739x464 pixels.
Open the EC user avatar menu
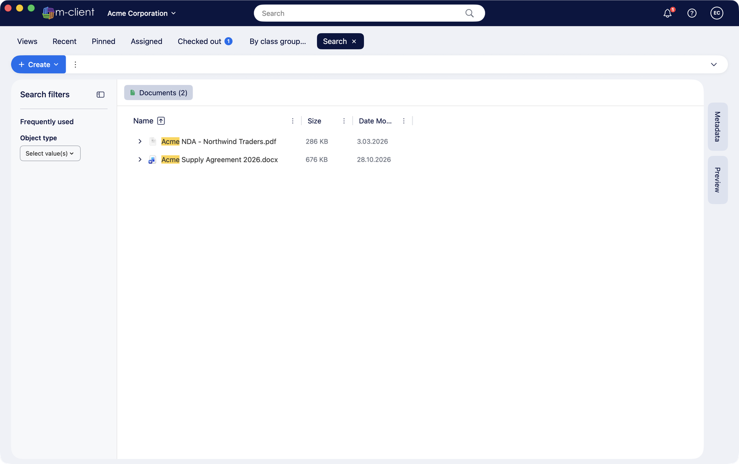pyautogui.click(x=717, y=13)
